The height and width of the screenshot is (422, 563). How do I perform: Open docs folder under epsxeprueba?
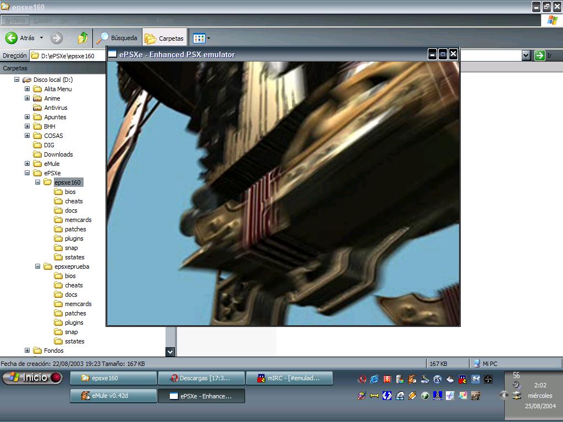[x=65, y=295]
